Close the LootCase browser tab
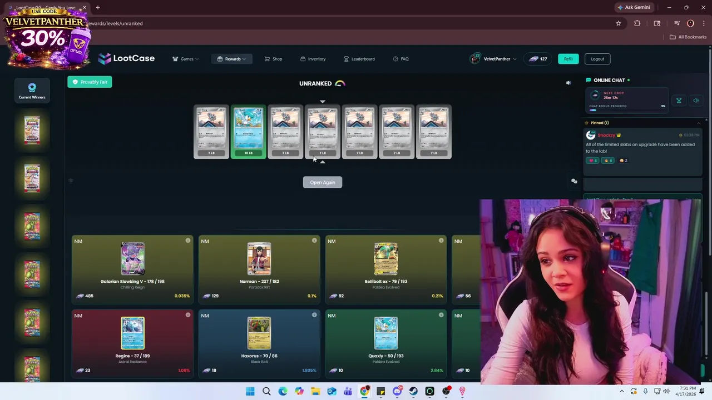The image size is (712, 400). click(x=84, y=8)
